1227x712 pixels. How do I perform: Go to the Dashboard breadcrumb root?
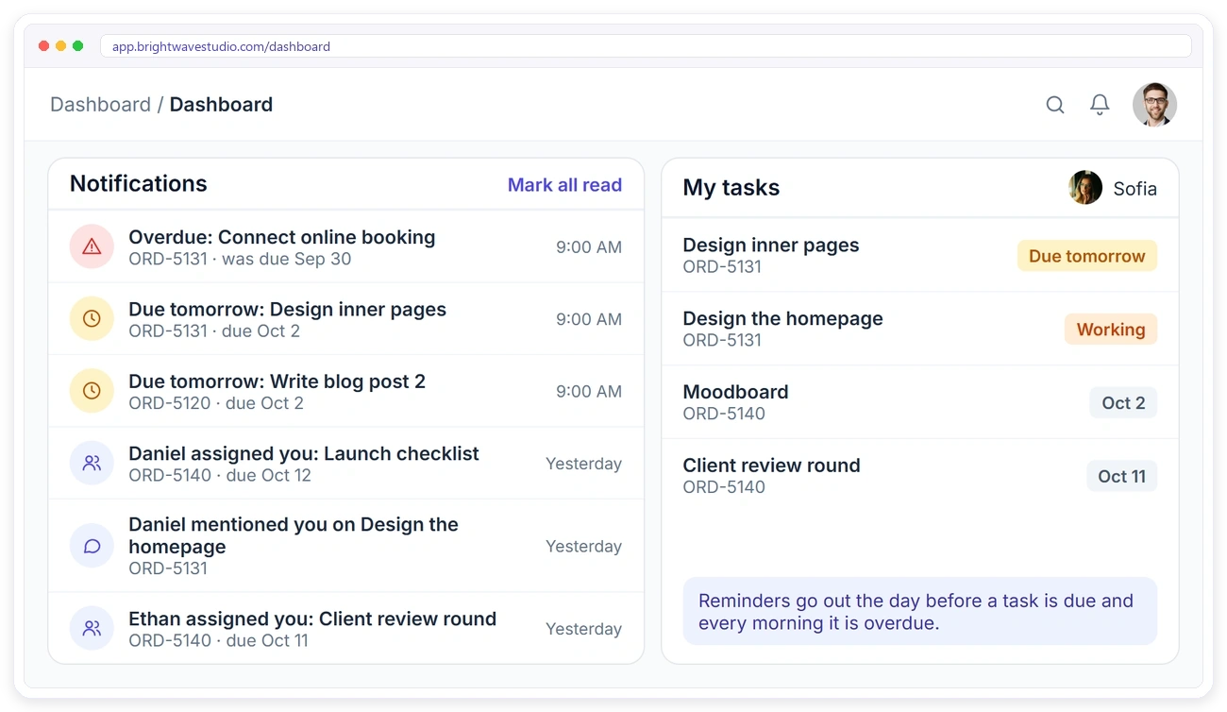(x=100, y=105)
